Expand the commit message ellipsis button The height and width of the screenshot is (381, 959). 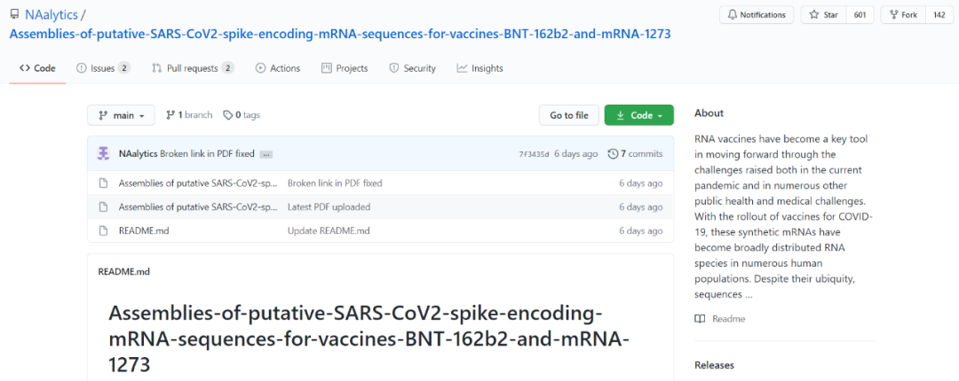pyautogui.click(x=266, y=154)
